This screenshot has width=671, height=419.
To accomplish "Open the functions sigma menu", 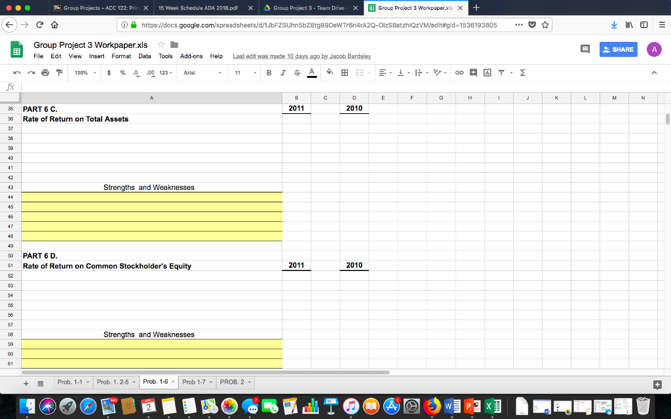I will coord(522,73).
